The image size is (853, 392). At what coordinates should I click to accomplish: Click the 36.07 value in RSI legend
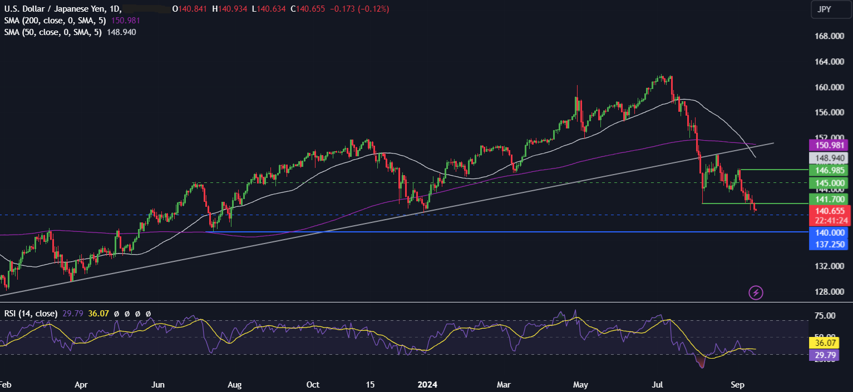click(x=98, y=314)
